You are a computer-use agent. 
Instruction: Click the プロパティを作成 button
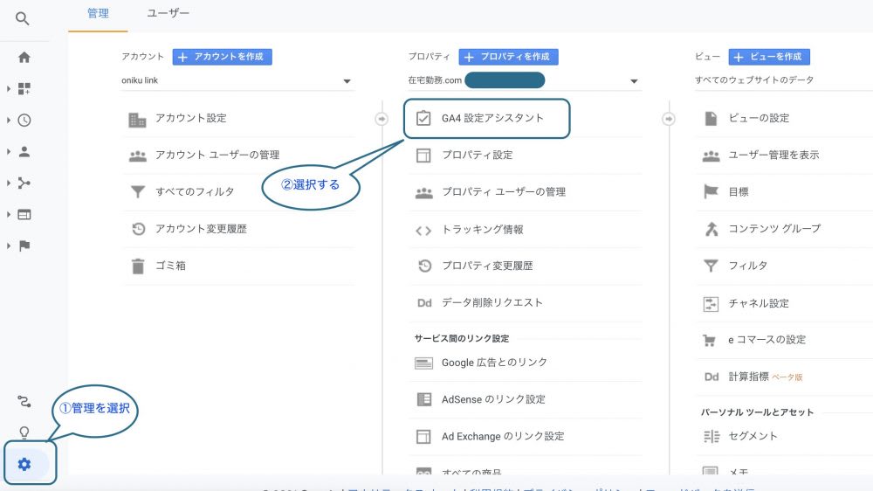point(508,57)
